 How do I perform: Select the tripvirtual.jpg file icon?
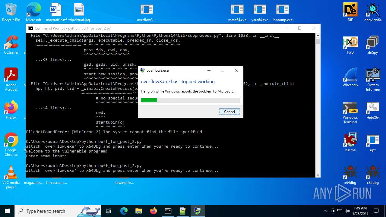click(79, 12)
